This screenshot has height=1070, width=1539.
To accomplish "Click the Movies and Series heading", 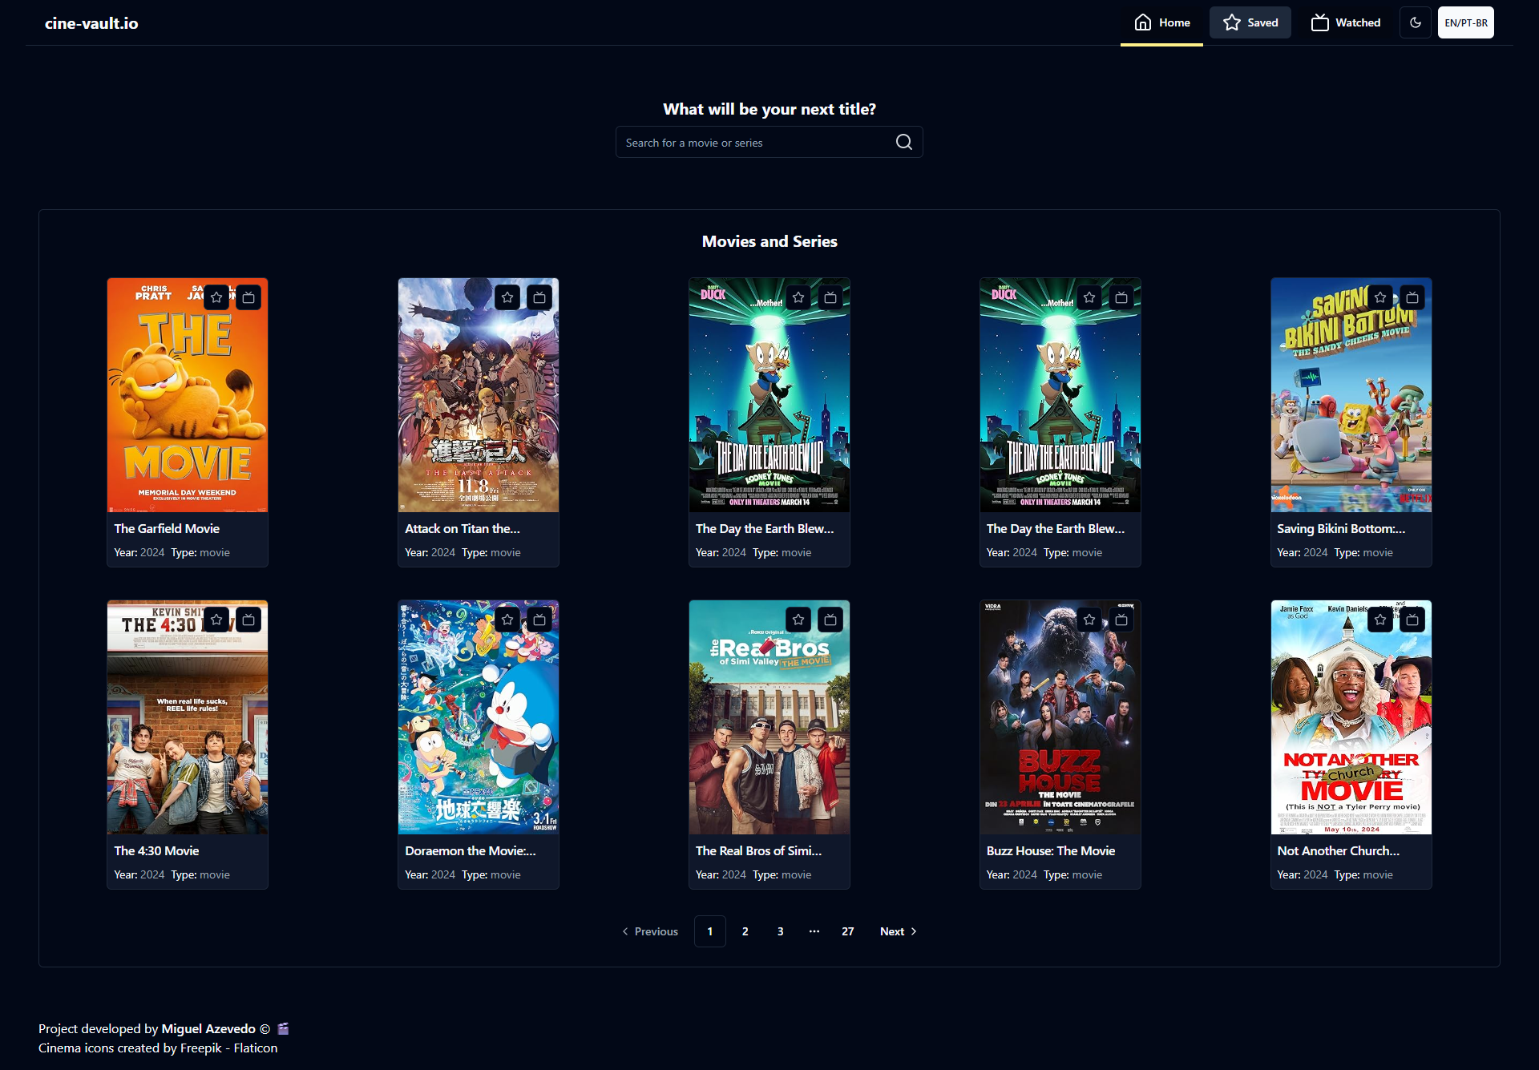I will click(x=769, y=241).
